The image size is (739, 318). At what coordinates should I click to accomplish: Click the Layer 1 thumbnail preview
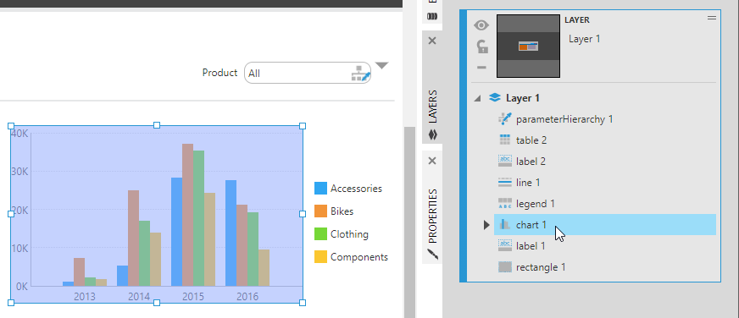click(x=528, y=47)
